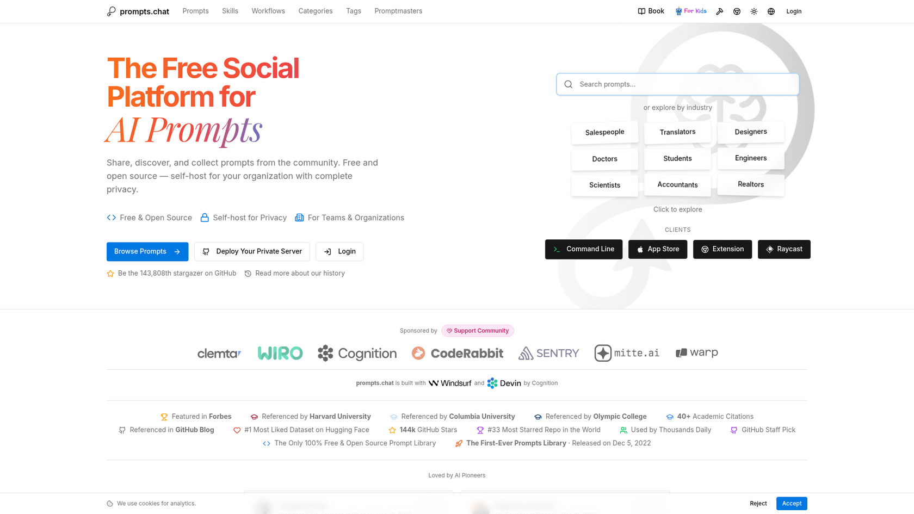This screenshot has width=914, height=514.
Task: Click Read more about our history link
Action: pyautogui.click(x=300, y=273)
